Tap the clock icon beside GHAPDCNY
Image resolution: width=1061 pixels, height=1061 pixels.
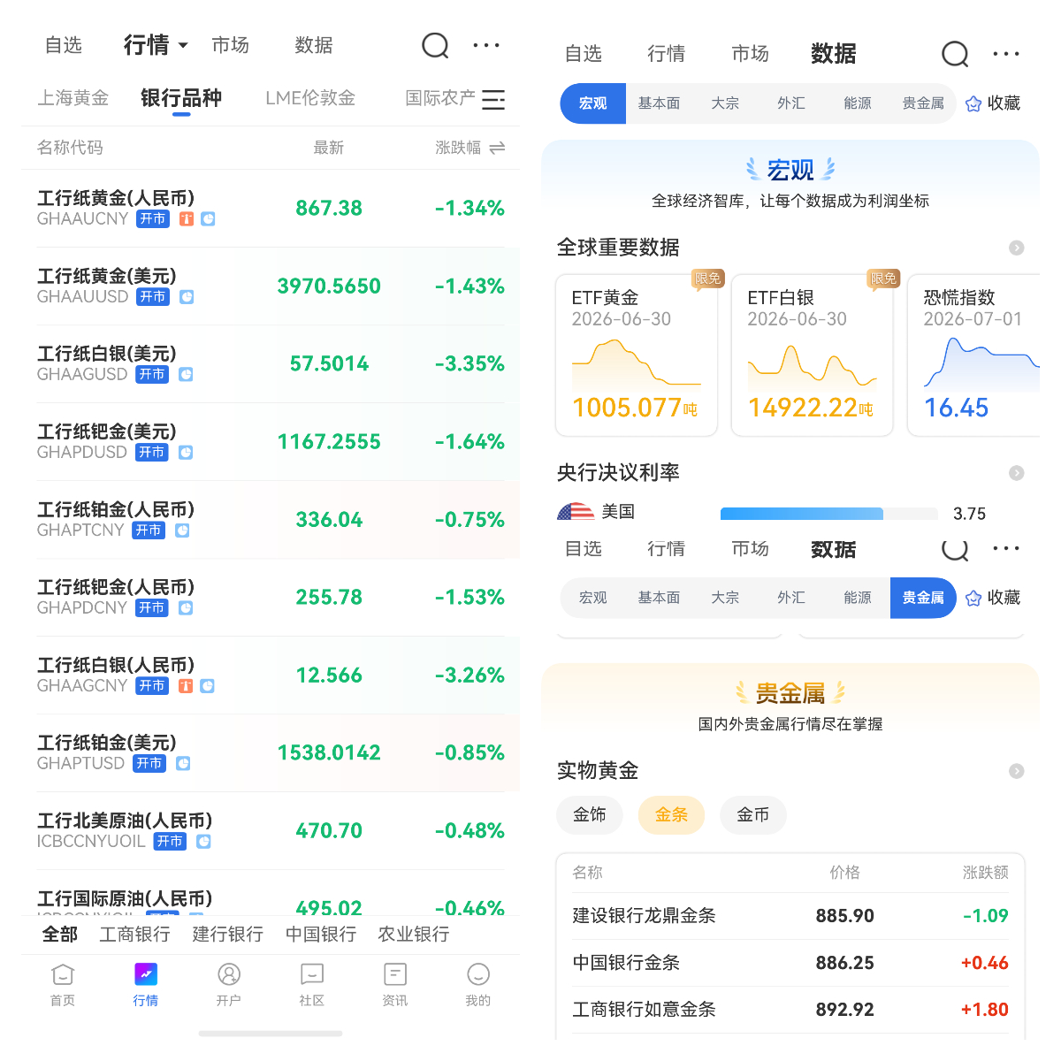tap(186, 608)
